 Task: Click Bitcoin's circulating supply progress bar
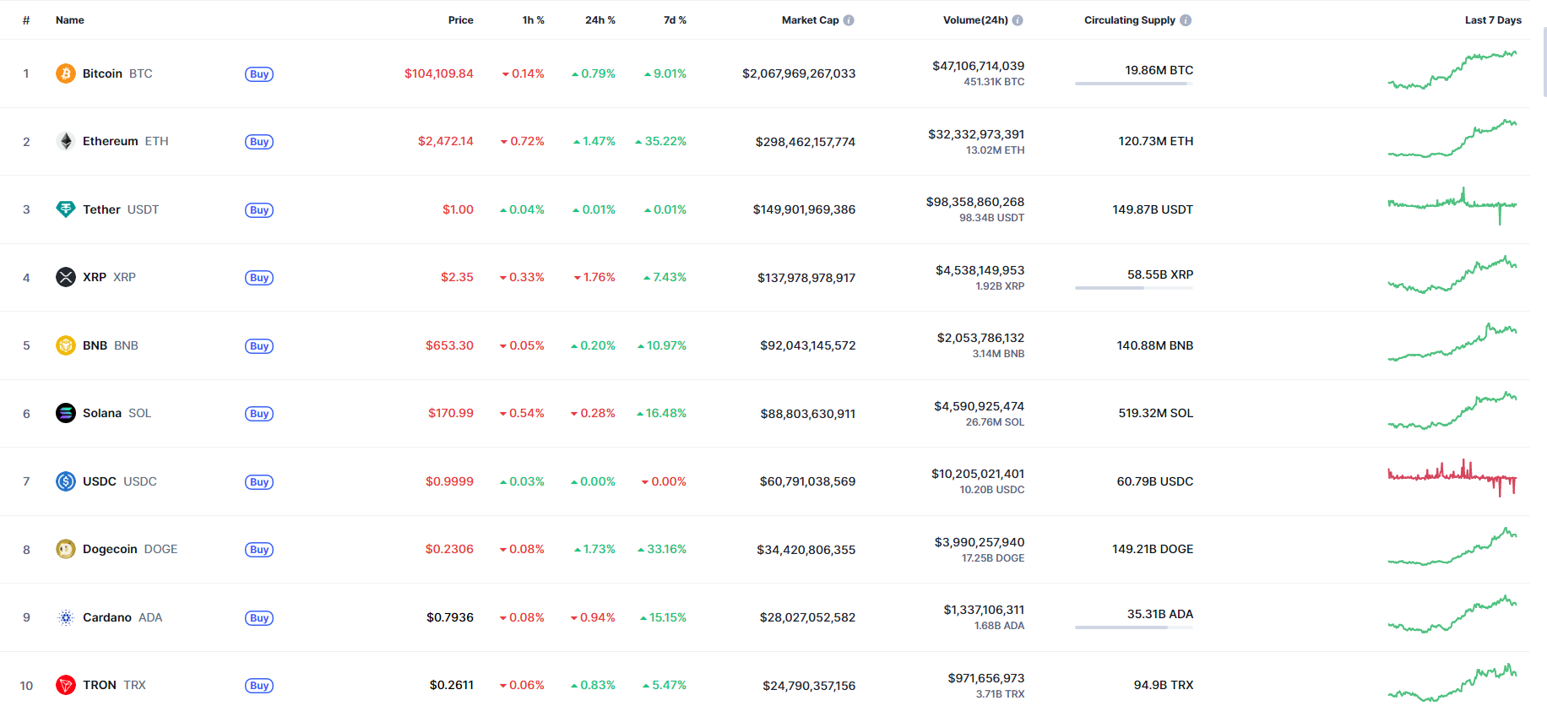[x=1134, y=84]
